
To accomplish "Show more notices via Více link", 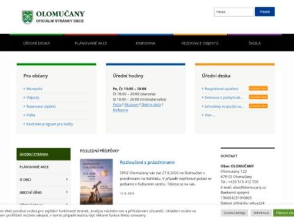I will click(210, 115).
